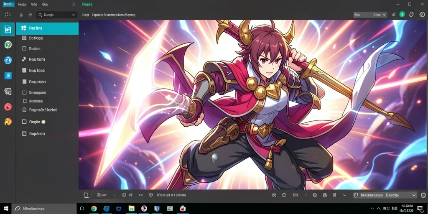Click the people icon in bottom toolbar

[325, 195]
